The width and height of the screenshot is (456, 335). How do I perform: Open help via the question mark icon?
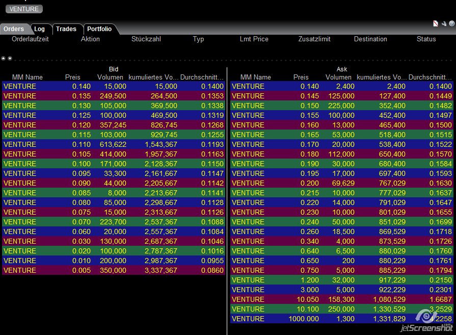click(x=451, y=23)
